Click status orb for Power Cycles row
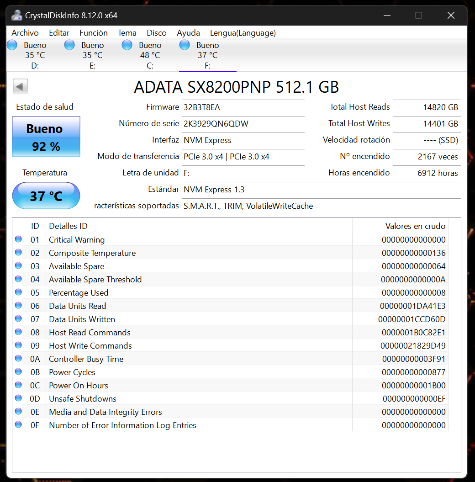This screenshot has height=482, width=475. pos(18,371)
